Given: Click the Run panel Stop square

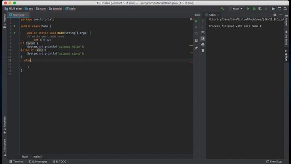Looking at the screenshot, I should coord(196,27).
